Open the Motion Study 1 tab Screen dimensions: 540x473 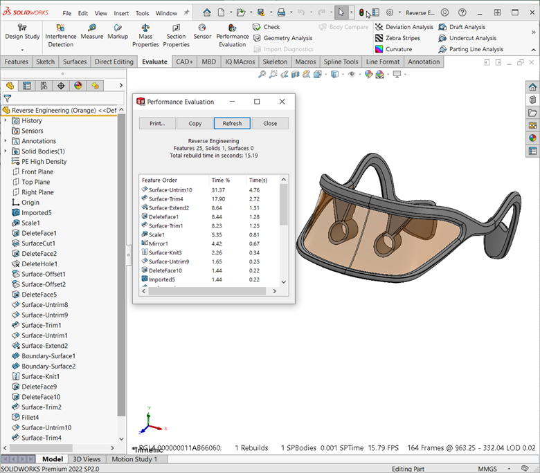click(134, 459)
